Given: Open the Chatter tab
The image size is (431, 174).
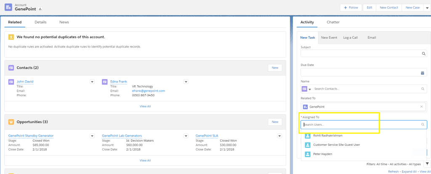Looking at the screenshot, I should (333, 22).
